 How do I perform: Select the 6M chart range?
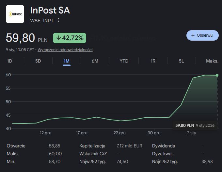[x=95, y=61]
